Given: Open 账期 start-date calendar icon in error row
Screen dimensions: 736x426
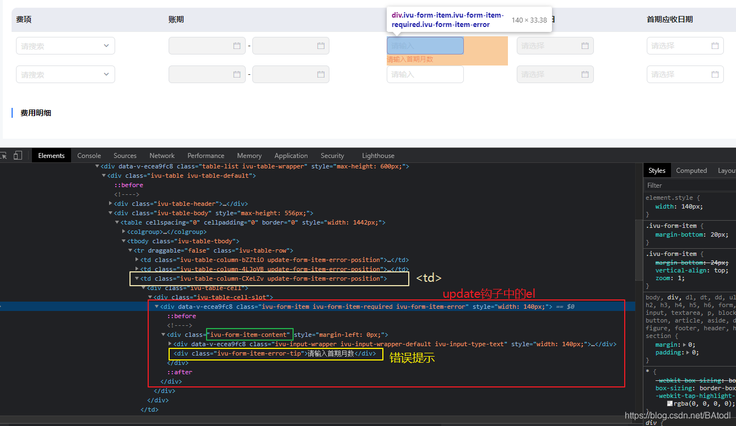Looking at the screenshot, I should pyautogui.click(x=237, y=46).
